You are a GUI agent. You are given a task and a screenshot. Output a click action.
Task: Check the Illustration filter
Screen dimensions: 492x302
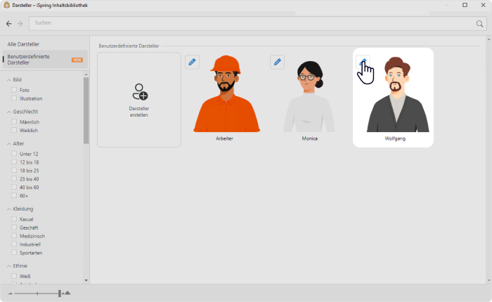coord(14,98)
